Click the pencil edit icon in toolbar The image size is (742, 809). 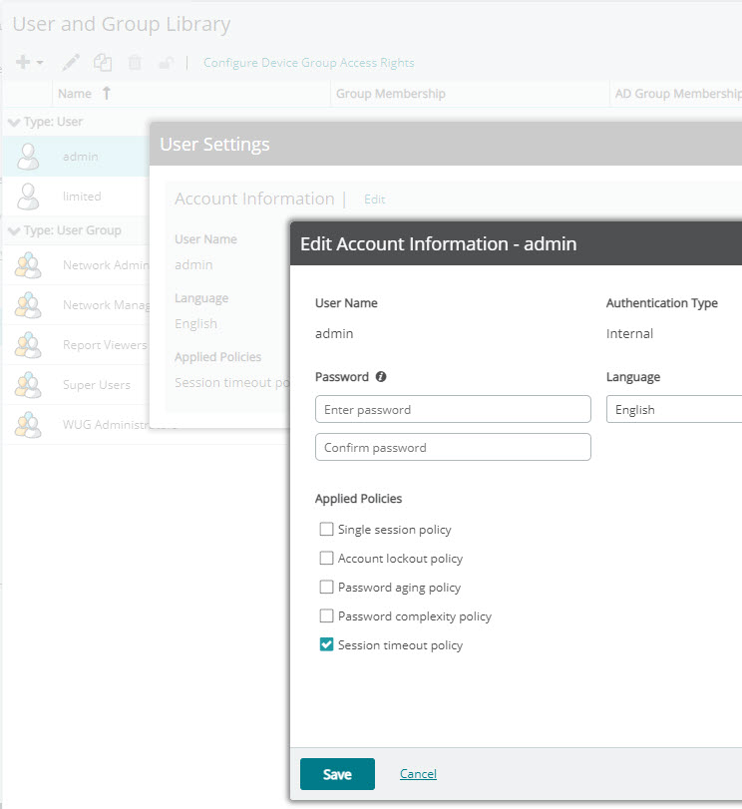pyautogui.click(x=71, y=63)
